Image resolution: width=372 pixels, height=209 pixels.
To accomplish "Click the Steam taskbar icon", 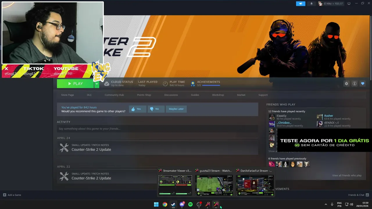I will point(173,204).
